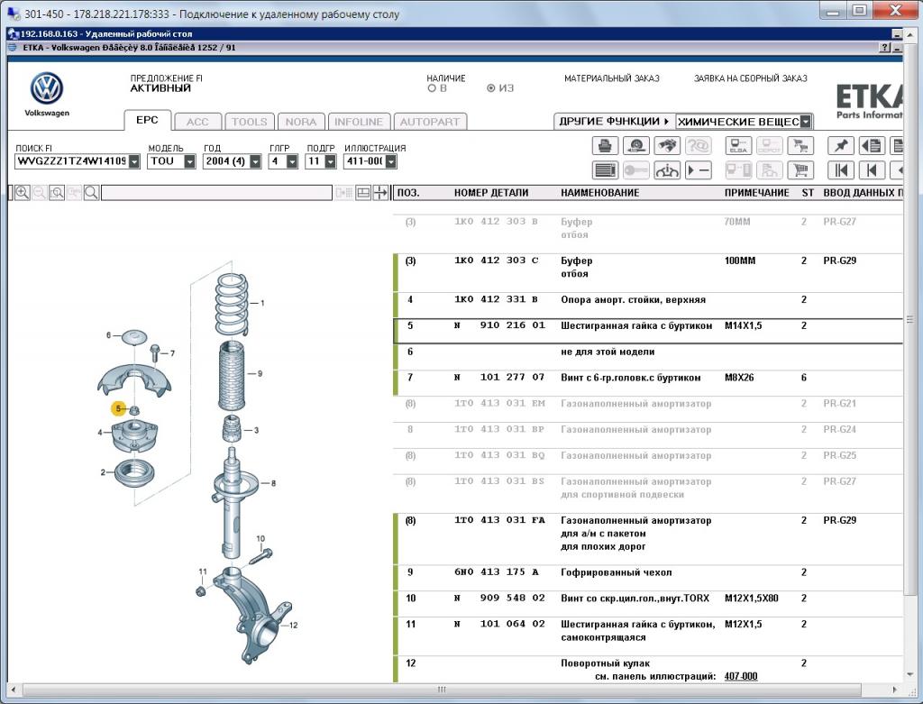Open the ГЛГР dropdown showing 4

[x=292, y=161]
